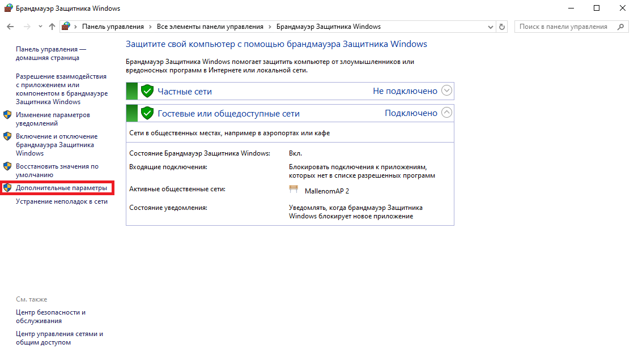Viewport: 634px width, 357px height.
Task: Open the breadcrumb arrow before Панель управления
Action: (x=75, y=27)
